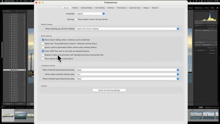Select the first filmstrip thumbnail
The height and width of the screenshot is (124, 220).
coord(8,115)
